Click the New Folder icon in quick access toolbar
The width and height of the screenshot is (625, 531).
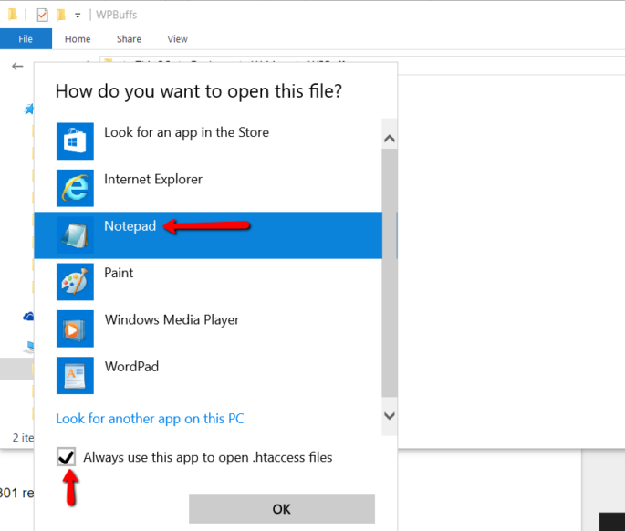61,15
